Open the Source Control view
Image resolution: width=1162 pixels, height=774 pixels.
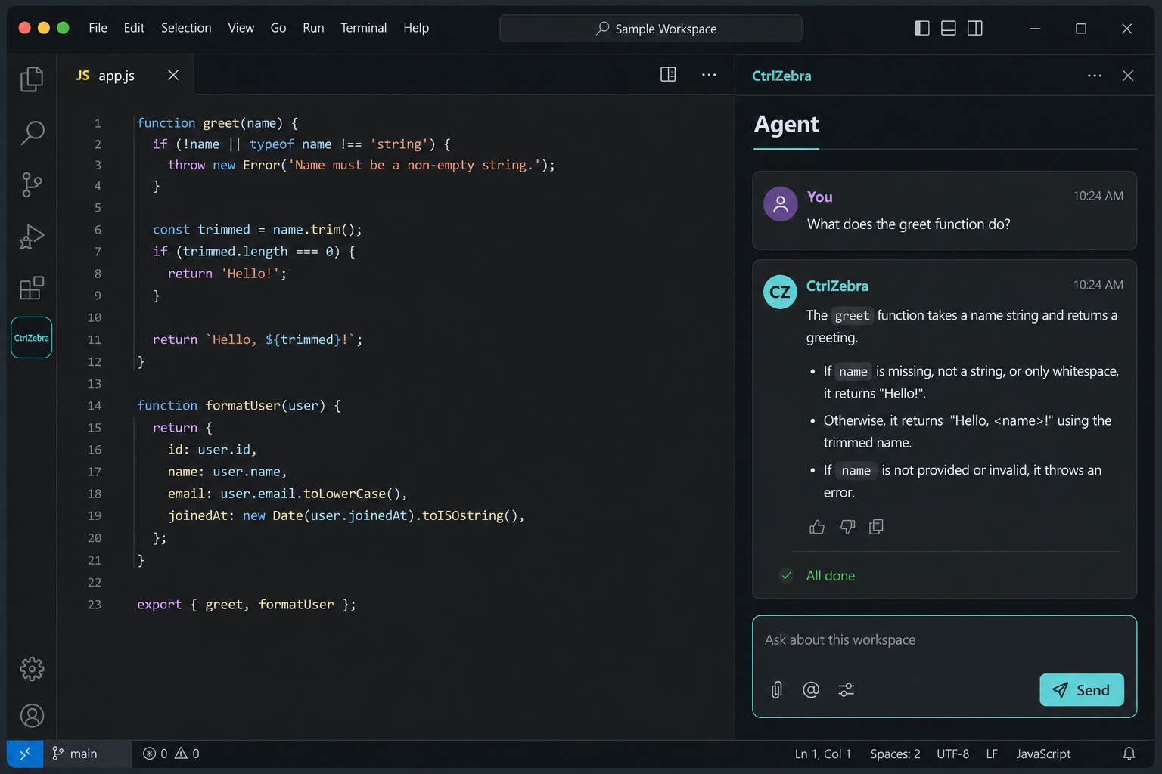tap(32, 184)
